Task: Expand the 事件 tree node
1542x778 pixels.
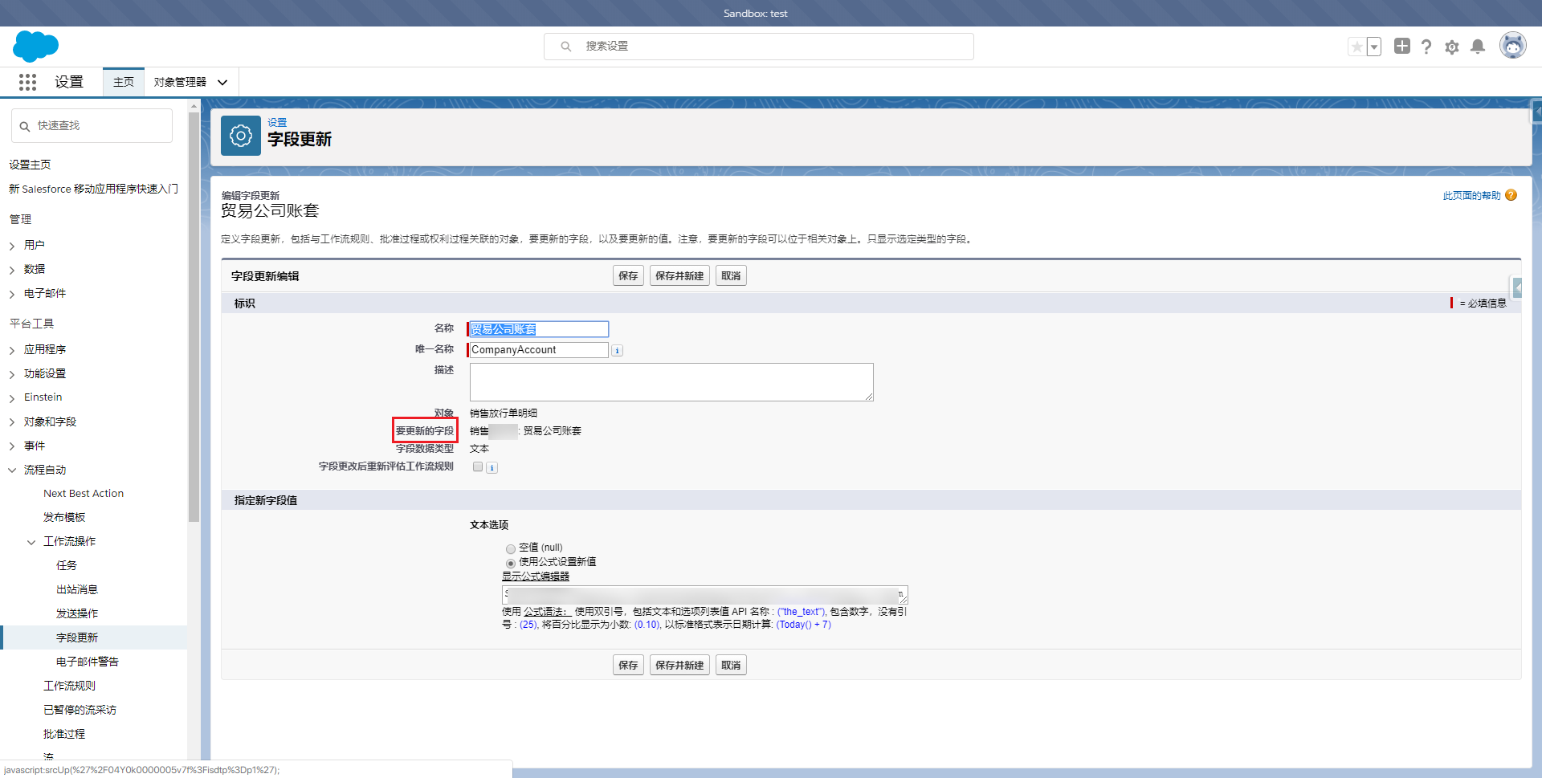Action: [x=12, y=446]
